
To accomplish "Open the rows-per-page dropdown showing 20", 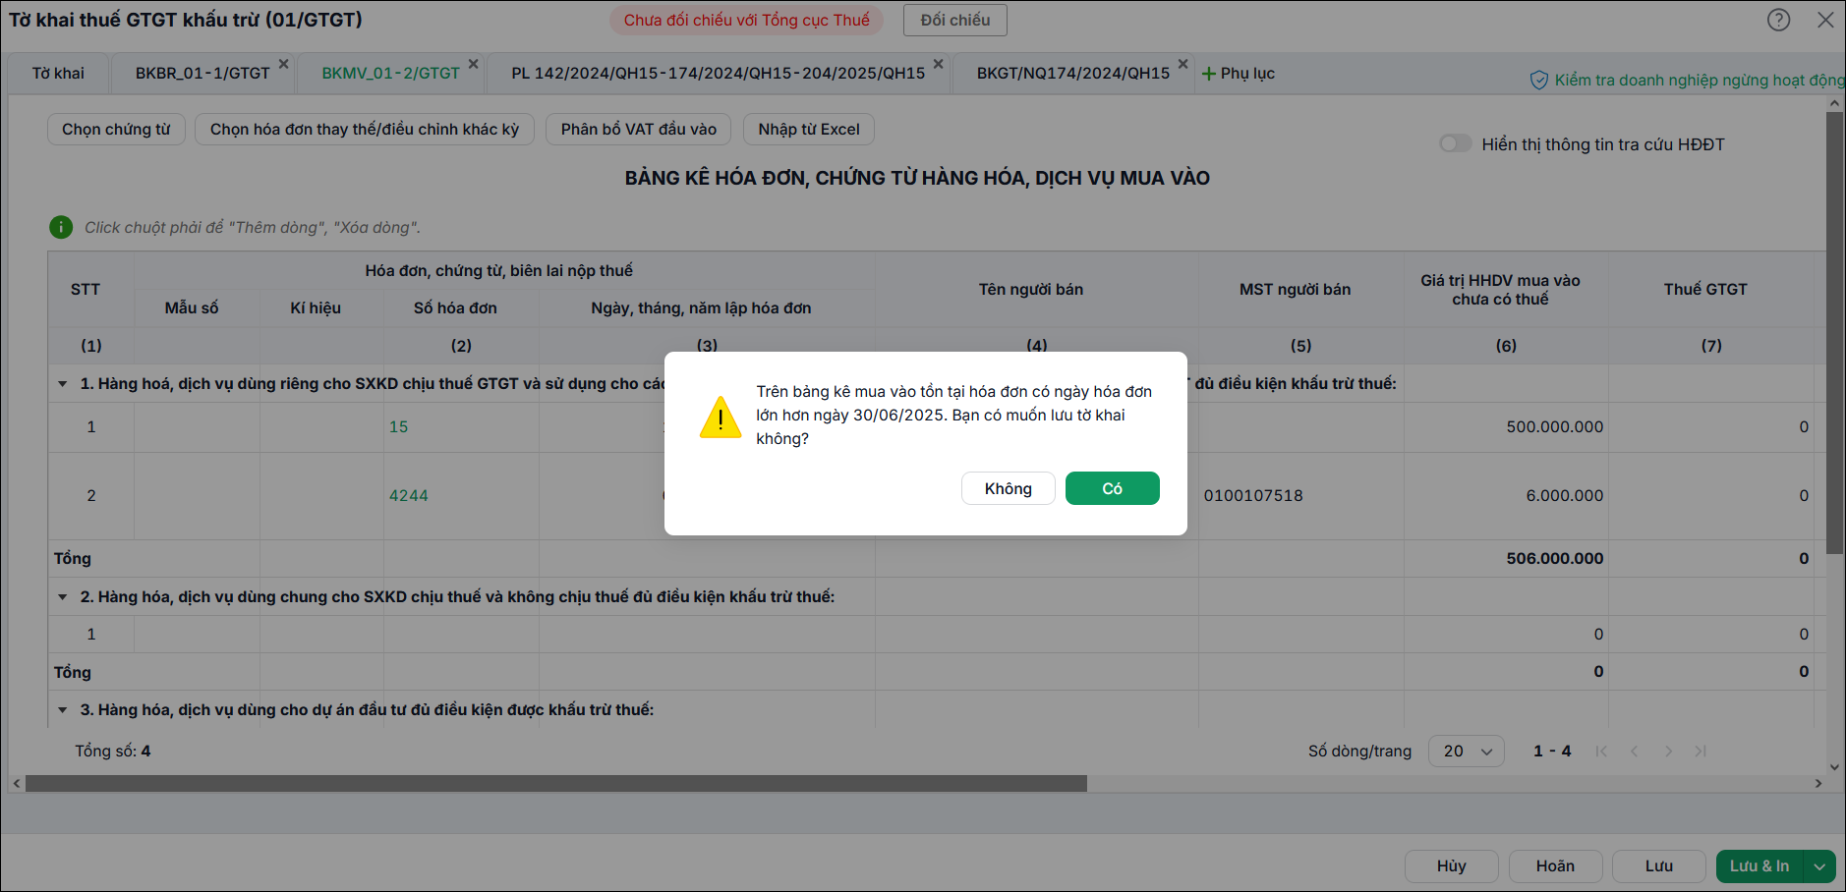I will pos(1467,752).
